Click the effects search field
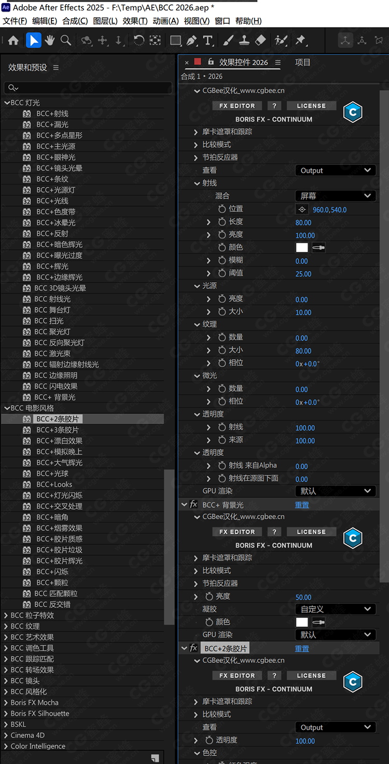This screenshot has height=764, width=389. 88,88
